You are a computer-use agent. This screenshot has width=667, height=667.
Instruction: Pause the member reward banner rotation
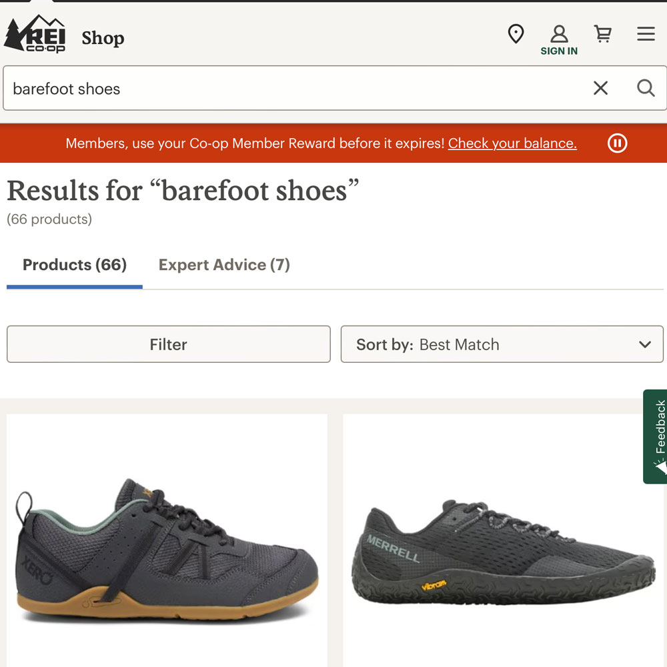[x=617, y=143]
